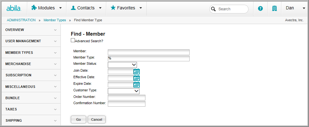Open the Member Status dropdown
The width and height of the screenshot is (309, 127).
click(x=122, y=65)
